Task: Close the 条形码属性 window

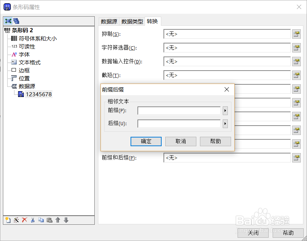Action: click(299, 7)
